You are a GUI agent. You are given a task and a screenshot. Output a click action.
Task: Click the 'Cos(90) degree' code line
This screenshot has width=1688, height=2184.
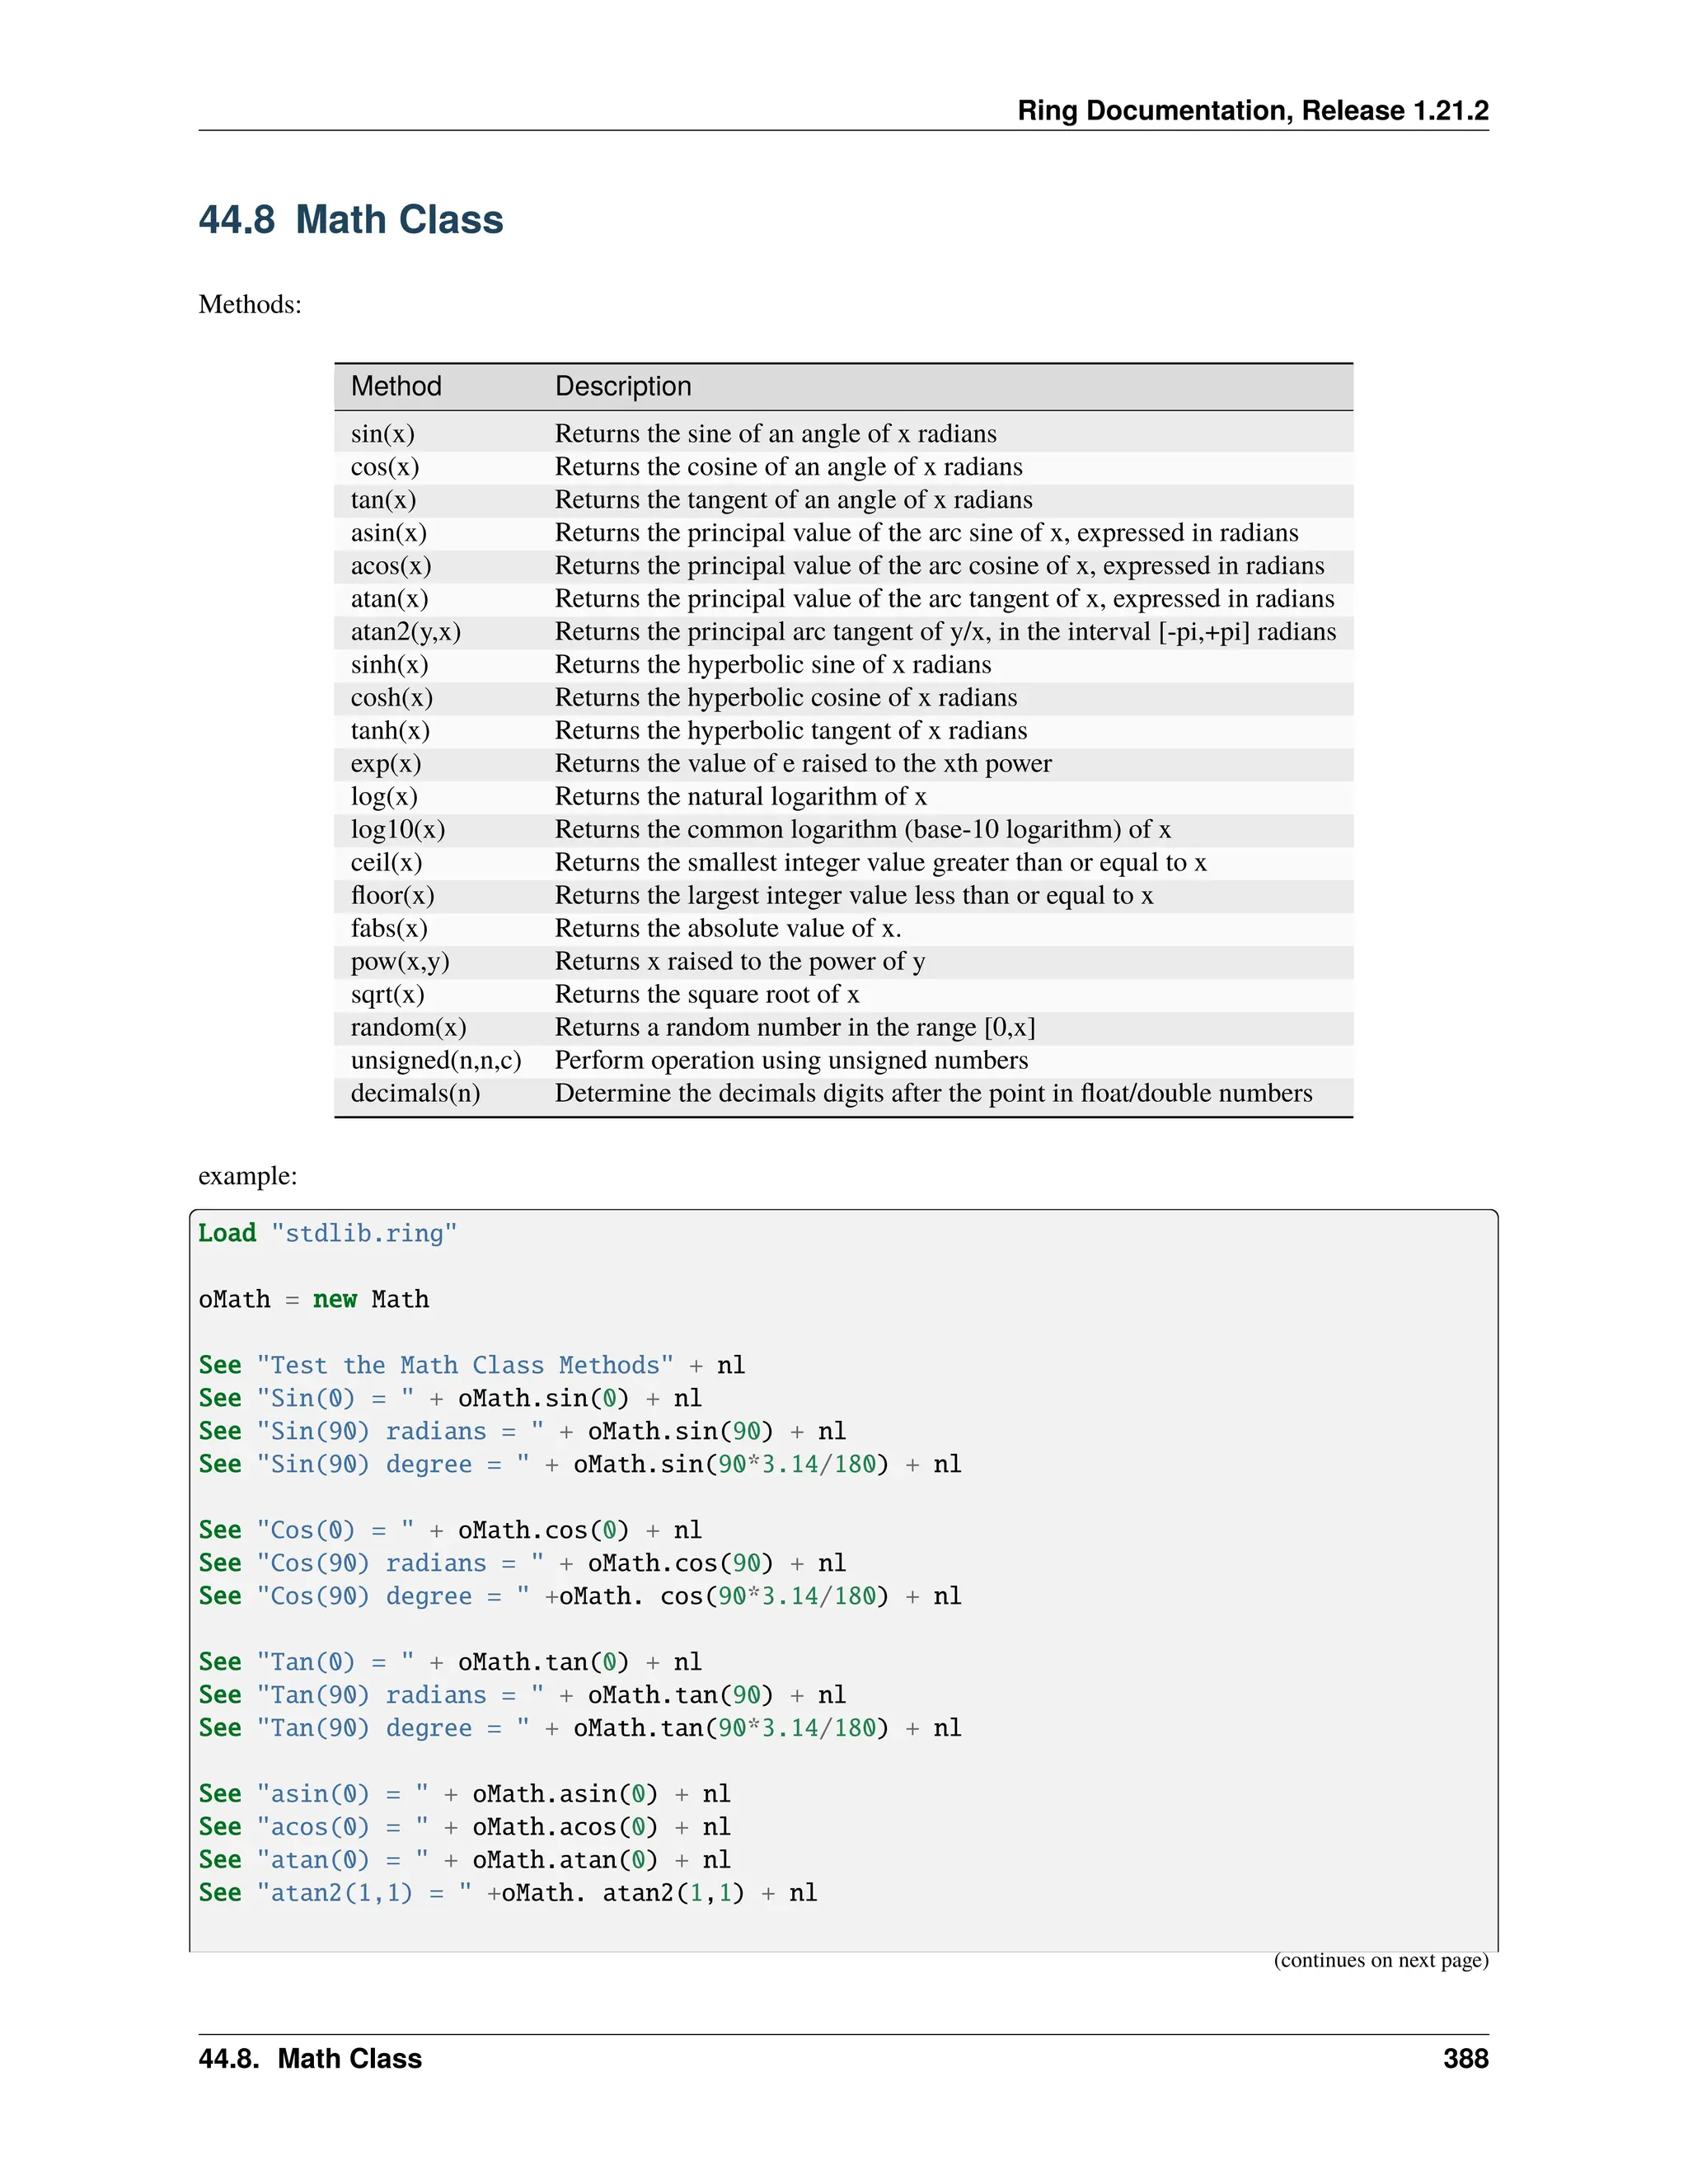pyautogui.click(x=579, y=1596)
